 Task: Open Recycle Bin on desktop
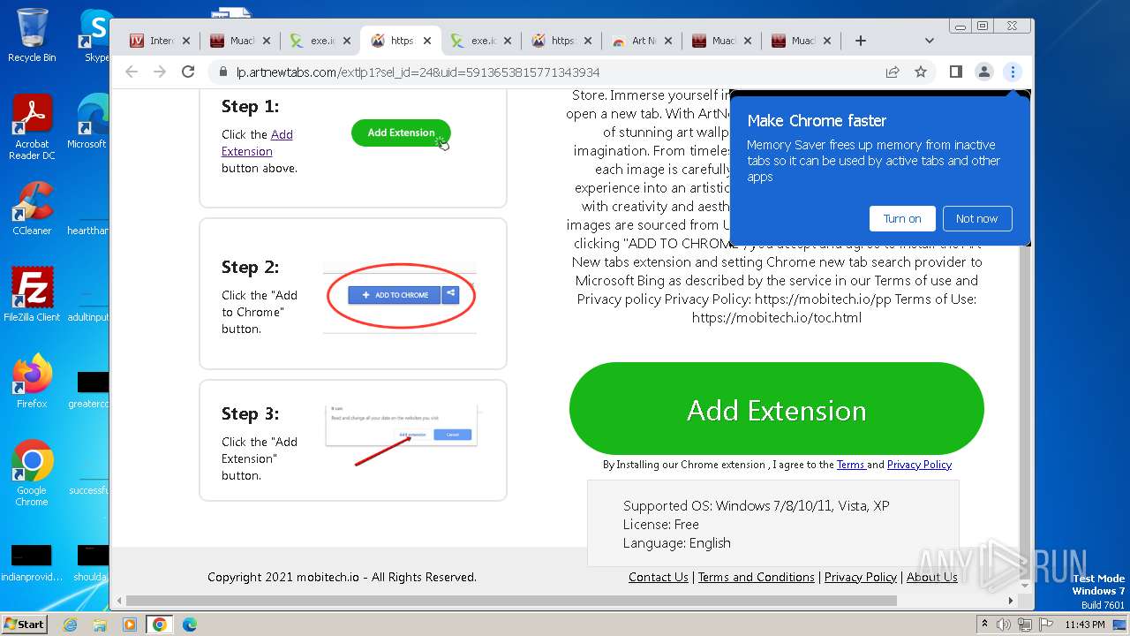(x=32, y=35)
